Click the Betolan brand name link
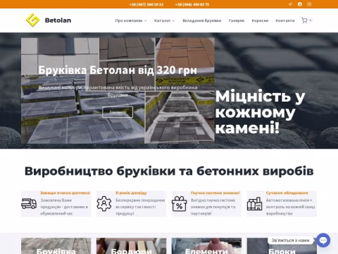Screen dimensions: 338x254 point(58,20)
